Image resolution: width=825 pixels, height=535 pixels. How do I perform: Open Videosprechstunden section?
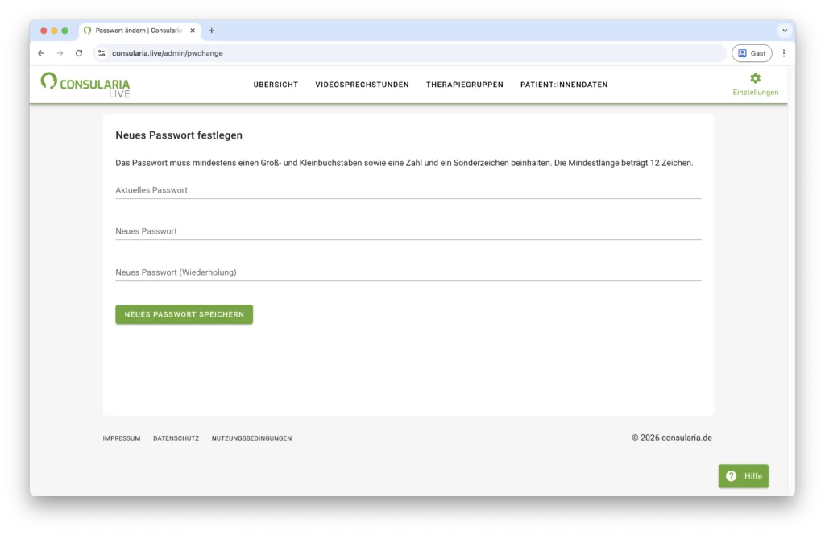coord(362,85)
